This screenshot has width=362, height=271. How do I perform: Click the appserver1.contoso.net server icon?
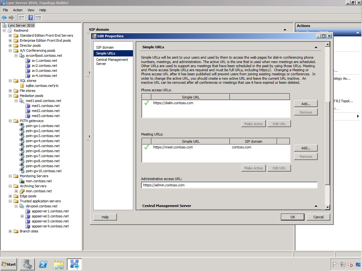[28, 211]
